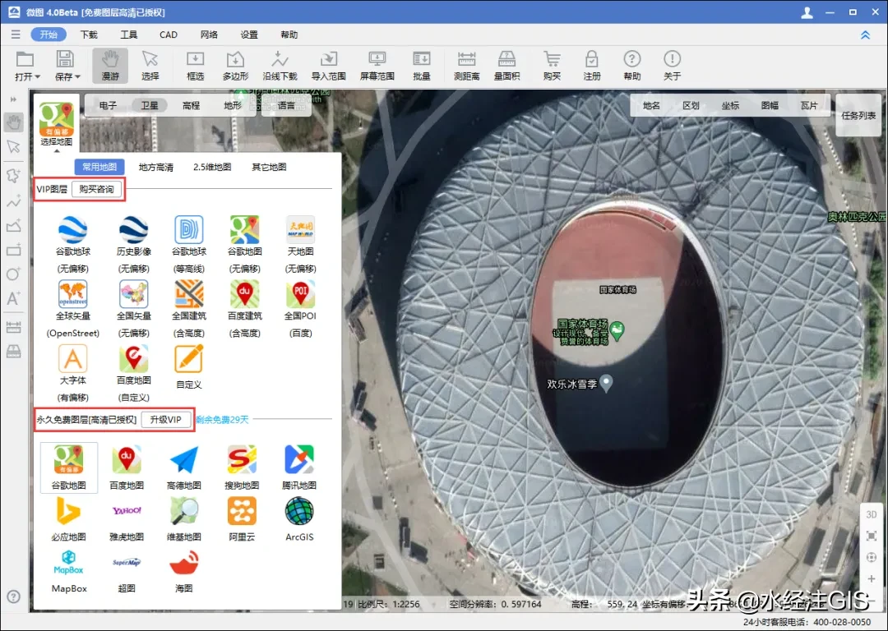The height and width of the screenshot is (631, 888).
Task: Select the ArcGIS globe layer
Action: [299, 519]
